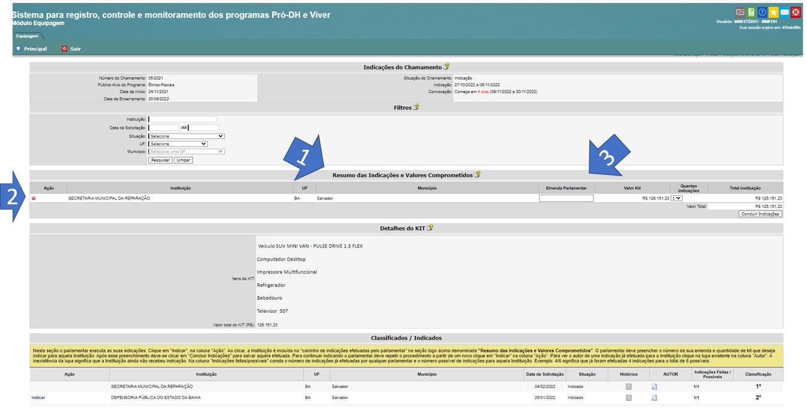The image size is (807, 408).
Task: Click Indicar link for Defensoria Pública
Action: (x=38, y=397)
